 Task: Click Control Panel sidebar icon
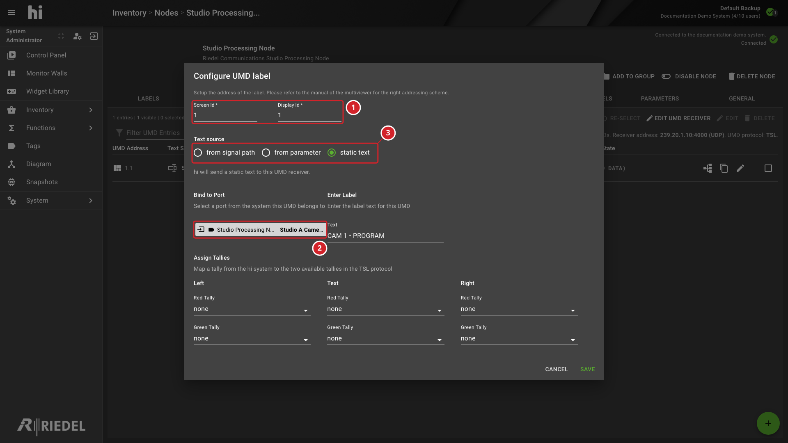click(11, 55)
